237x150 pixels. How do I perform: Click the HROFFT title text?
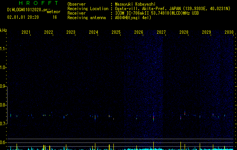[x=38, y=3]
